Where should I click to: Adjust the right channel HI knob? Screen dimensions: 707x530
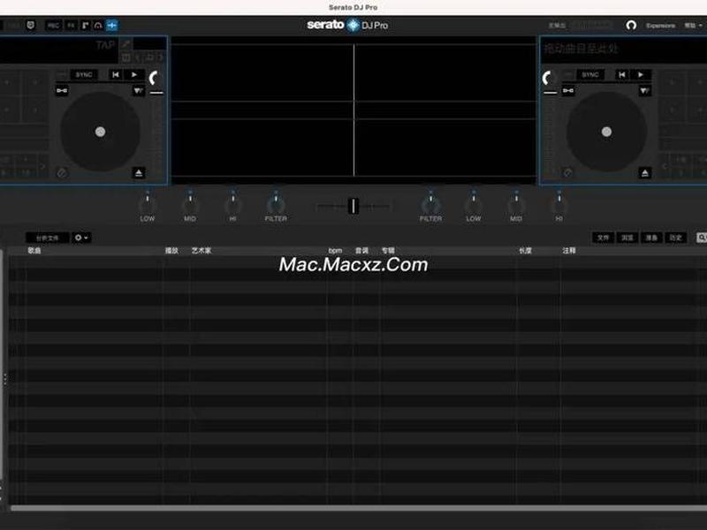(x=559, y=204)
